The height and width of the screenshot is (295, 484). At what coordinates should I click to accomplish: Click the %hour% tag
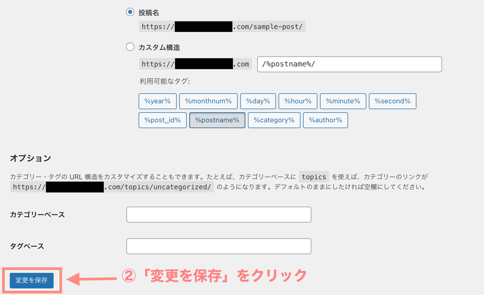[298, 101]
